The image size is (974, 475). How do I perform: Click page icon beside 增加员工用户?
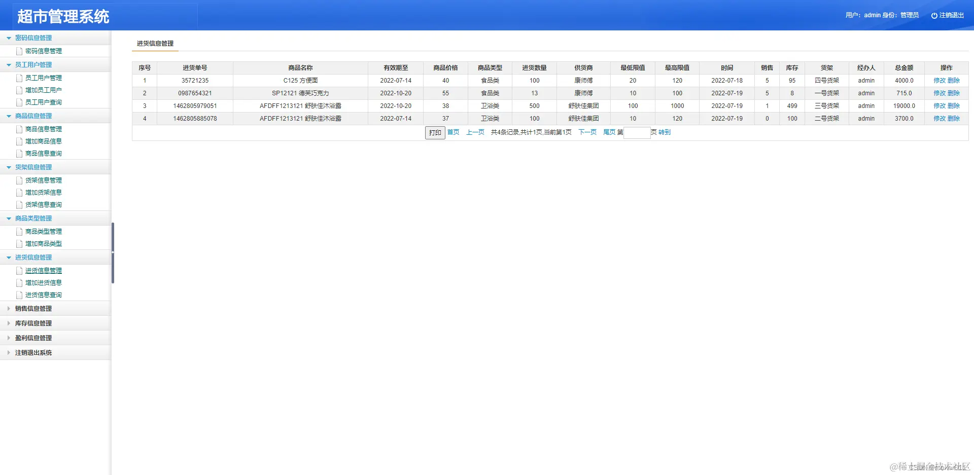point(19,90)
